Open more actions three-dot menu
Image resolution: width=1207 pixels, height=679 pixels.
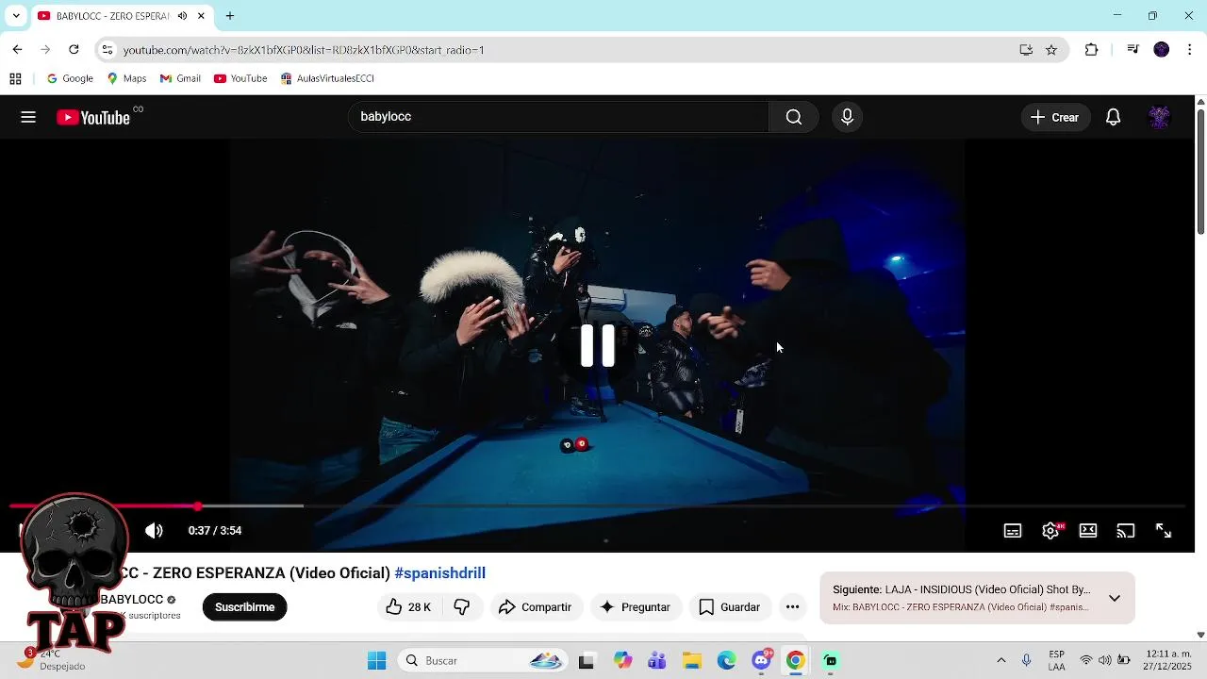(792, 607)
